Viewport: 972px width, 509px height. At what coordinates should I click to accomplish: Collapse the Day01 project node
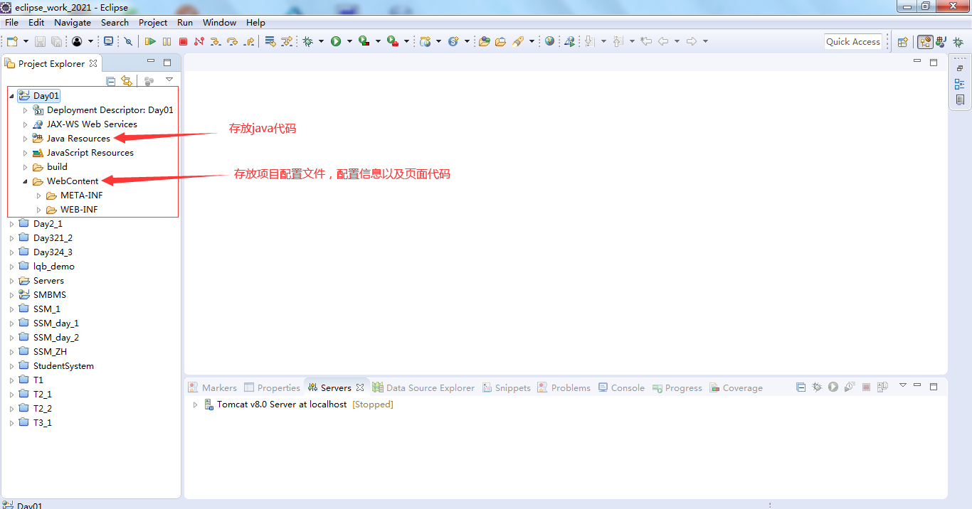(x=11, y=96)
